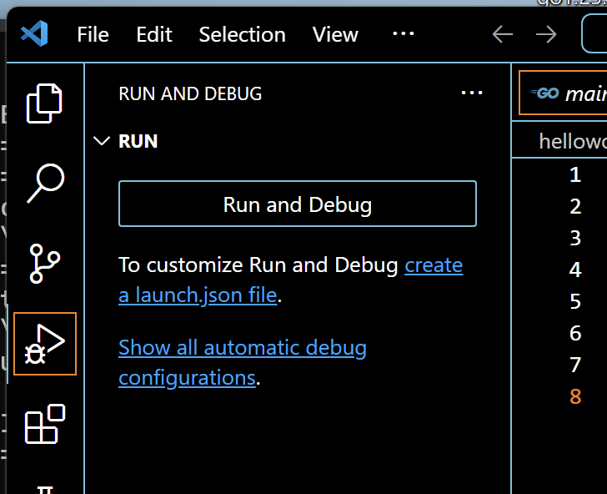Collapse the RUN section chevron
The image size is (607, 494).
point(102,141)
